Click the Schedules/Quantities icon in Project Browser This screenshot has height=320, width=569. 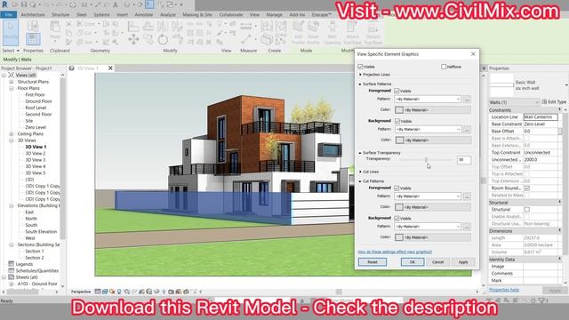[12, 270]
